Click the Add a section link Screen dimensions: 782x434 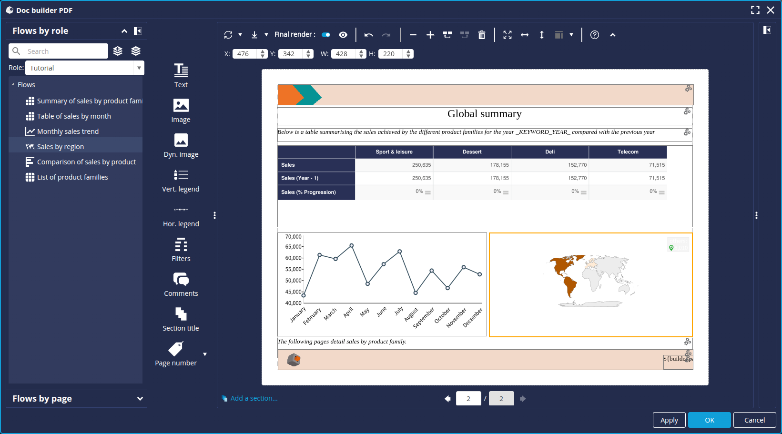tap(254, 398)
